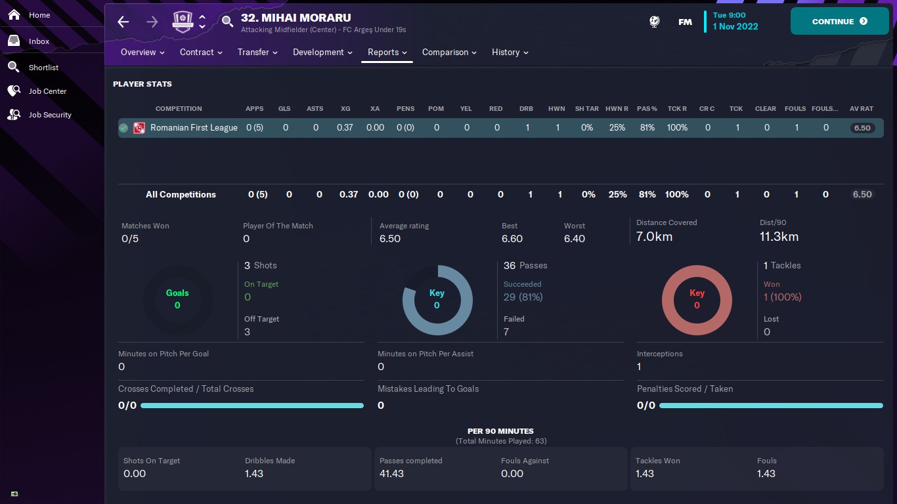
Task: Click the club shield badge icon
Action: pyautogui.click(x=183, y=22)
